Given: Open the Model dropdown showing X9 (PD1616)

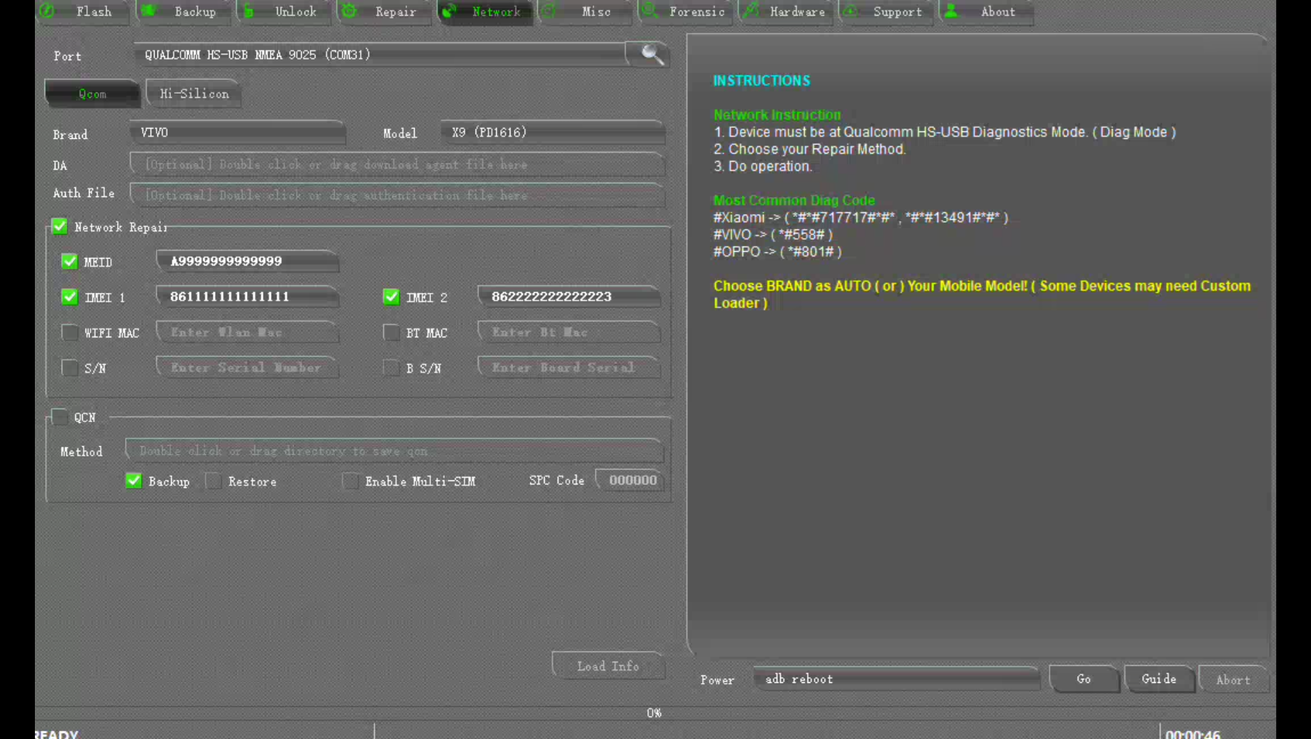Looking at the screenshot, I should pos(553,133).
